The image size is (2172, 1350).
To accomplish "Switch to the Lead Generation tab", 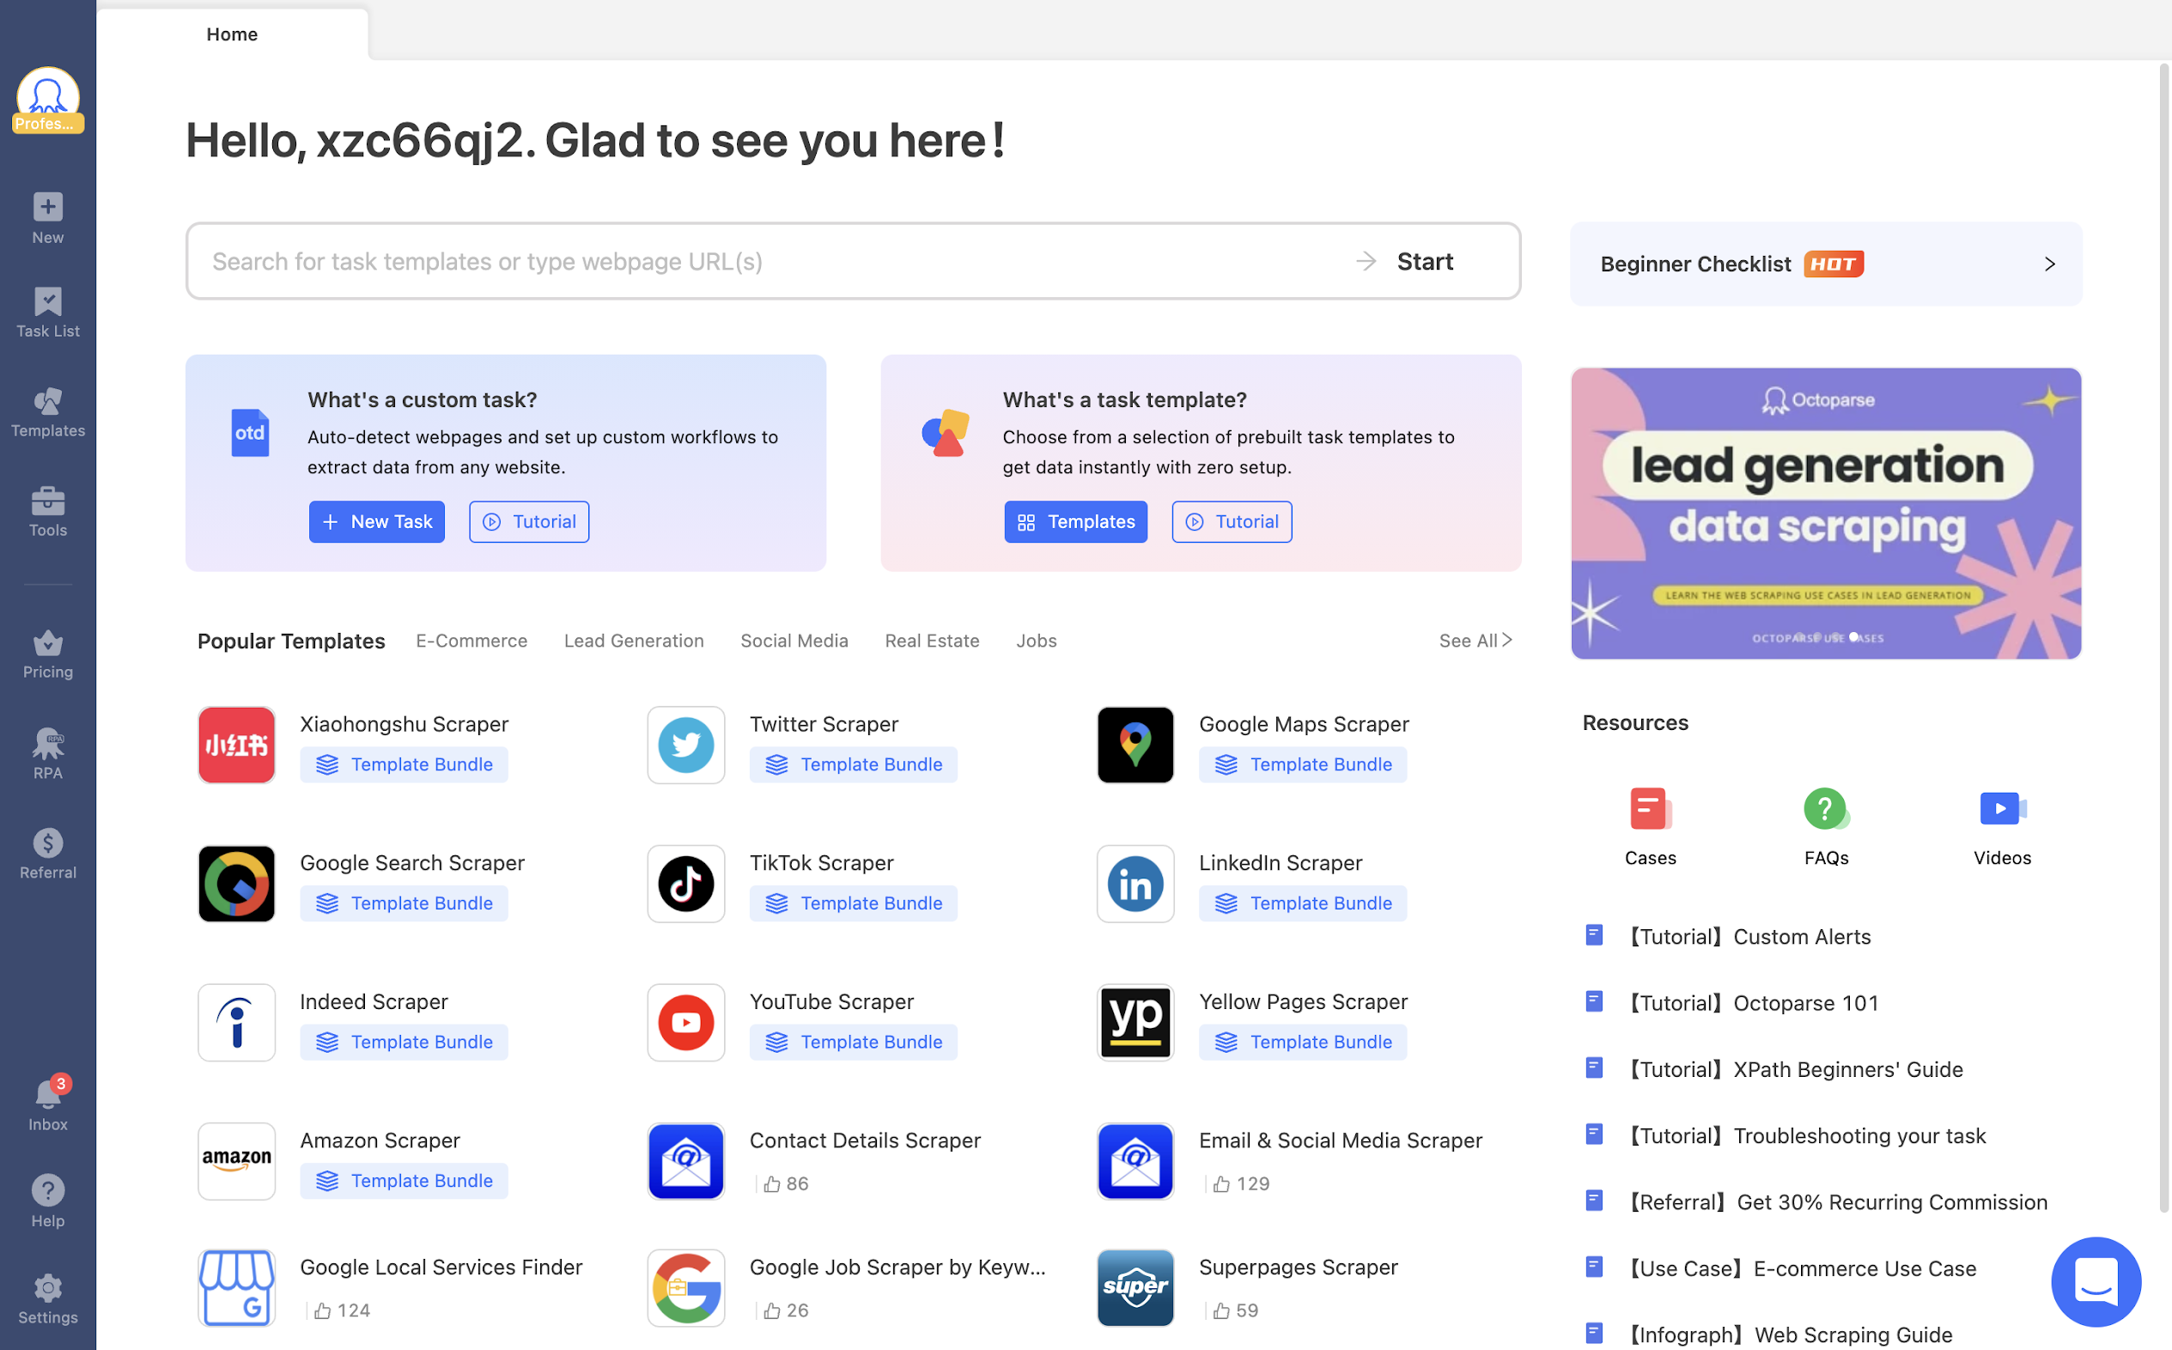I will click(x=633, y=640).
